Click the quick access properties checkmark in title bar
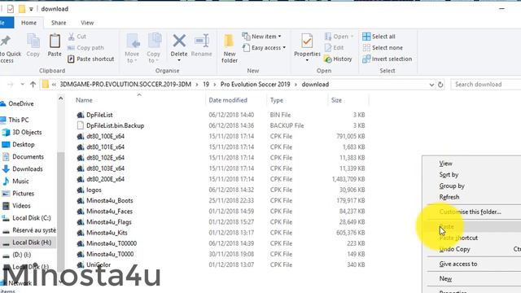The width and height of the screenshot is (521, 293). tap(11, 9)
